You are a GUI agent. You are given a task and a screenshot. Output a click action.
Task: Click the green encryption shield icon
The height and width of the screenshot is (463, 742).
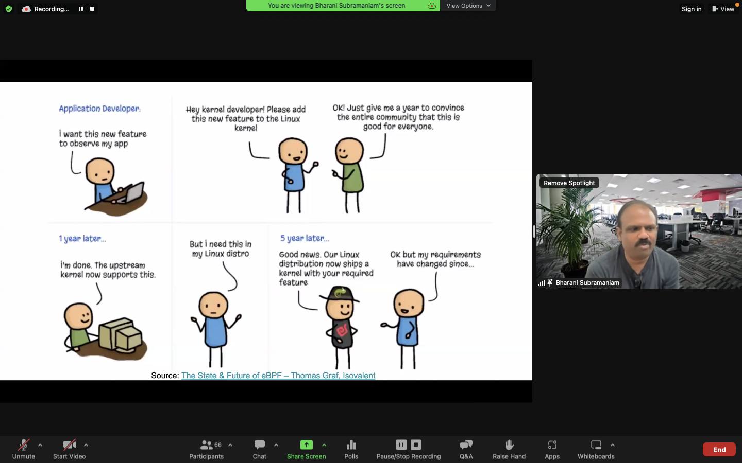click(x=9, y=9)
